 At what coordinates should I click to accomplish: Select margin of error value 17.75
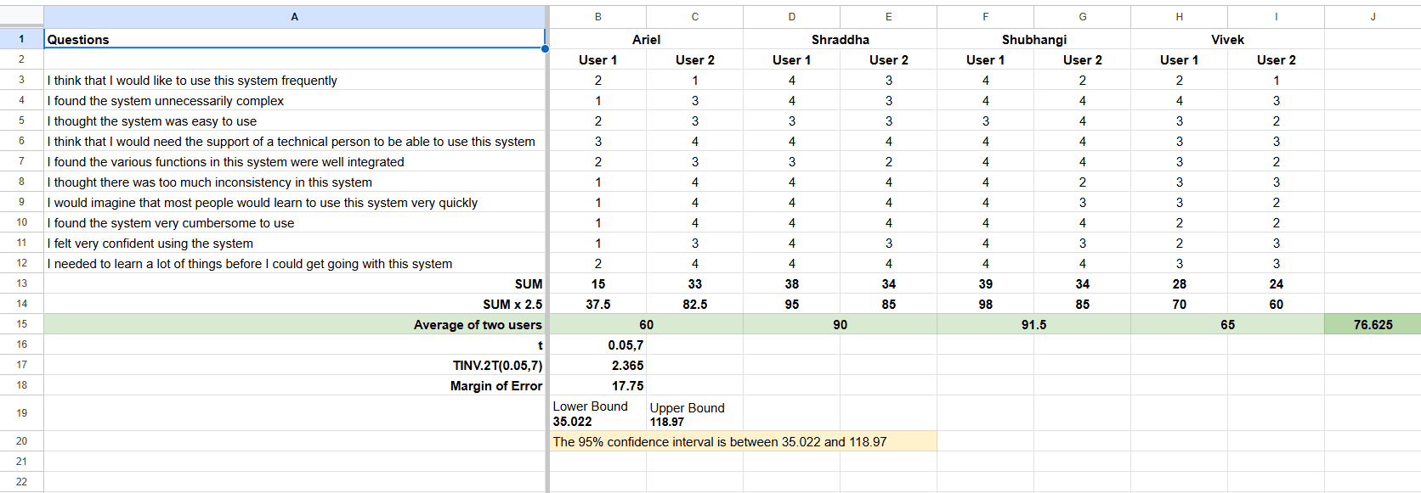coord(598,385)
